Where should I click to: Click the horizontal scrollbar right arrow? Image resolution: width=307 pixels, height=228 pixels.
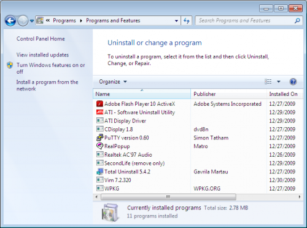300,197
